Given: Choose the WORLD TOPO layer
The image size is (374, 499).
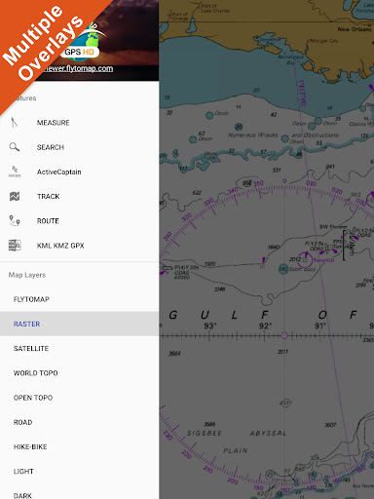Looking at the screenshot, I should click(79, 373).
